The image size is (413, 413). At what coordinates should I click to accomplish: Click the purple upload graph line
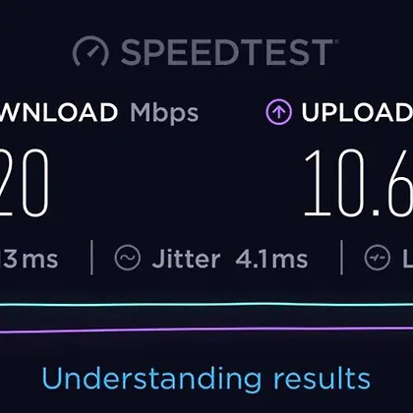[x=206, y=329]
